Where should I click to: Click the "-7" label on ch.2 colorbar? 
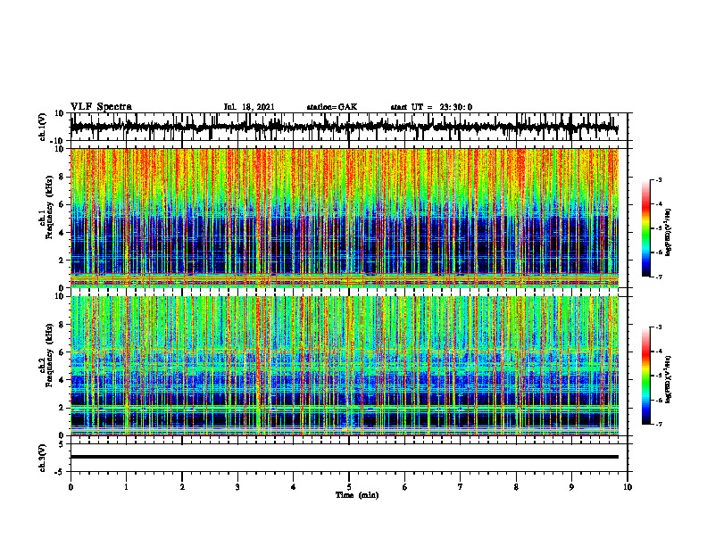coord(658,424)
